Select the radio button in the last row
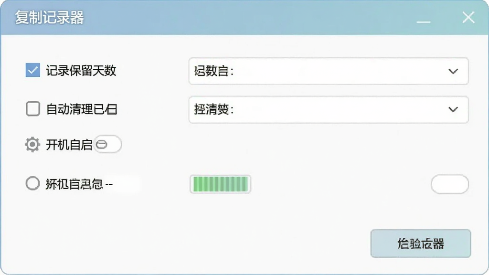The width and height of the screenshot is (489, 275). click(x=32, y=183)
